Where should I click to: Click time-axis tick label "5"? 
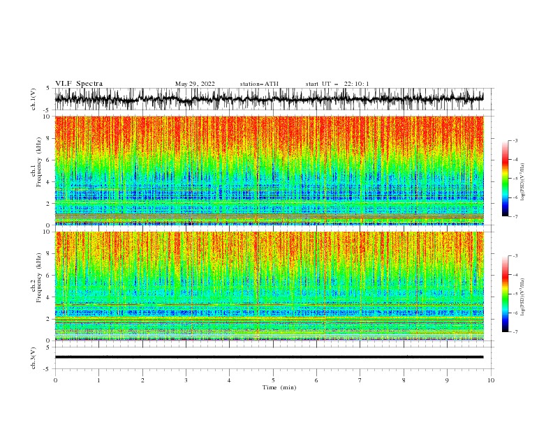pos(273,380)
